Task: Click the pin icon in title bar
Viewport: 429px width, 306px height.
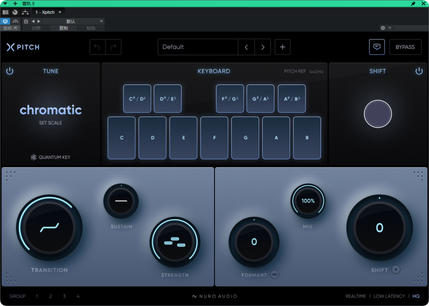Action: click(x=413, y=3)
